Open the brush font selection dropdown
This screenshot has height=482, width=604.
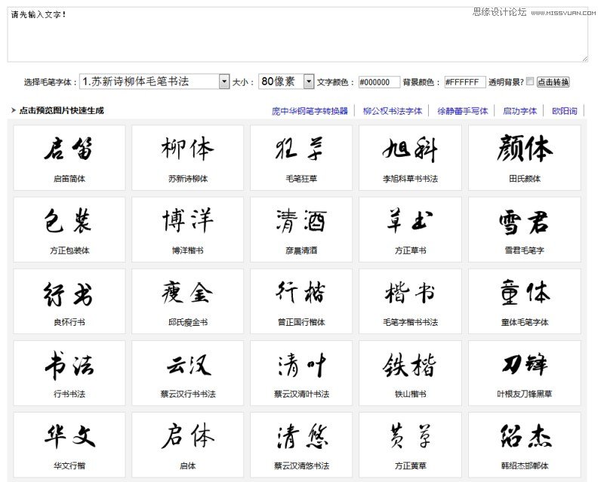[x=155, y=81]
